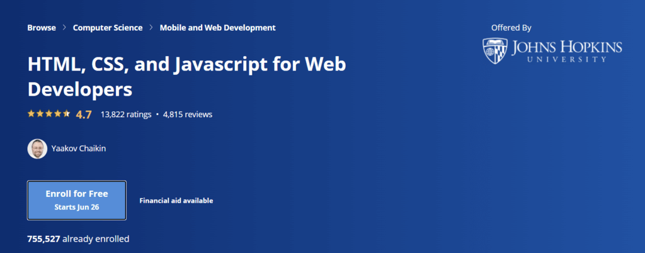Click the 755,527 already enrolled text

78,239
